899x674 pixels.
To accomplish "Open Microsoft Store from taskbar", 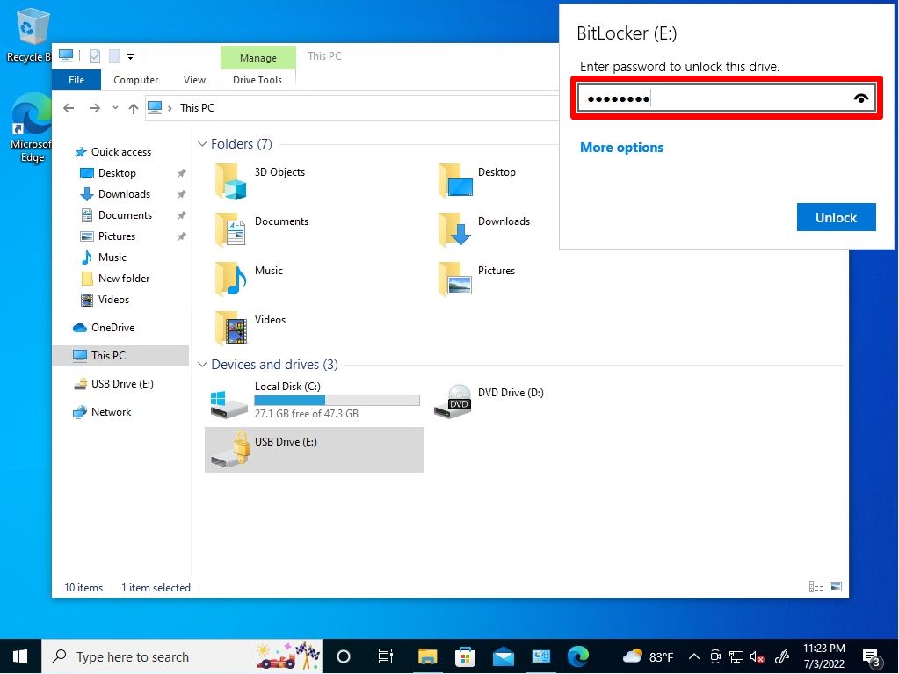I will click(465, 656).
